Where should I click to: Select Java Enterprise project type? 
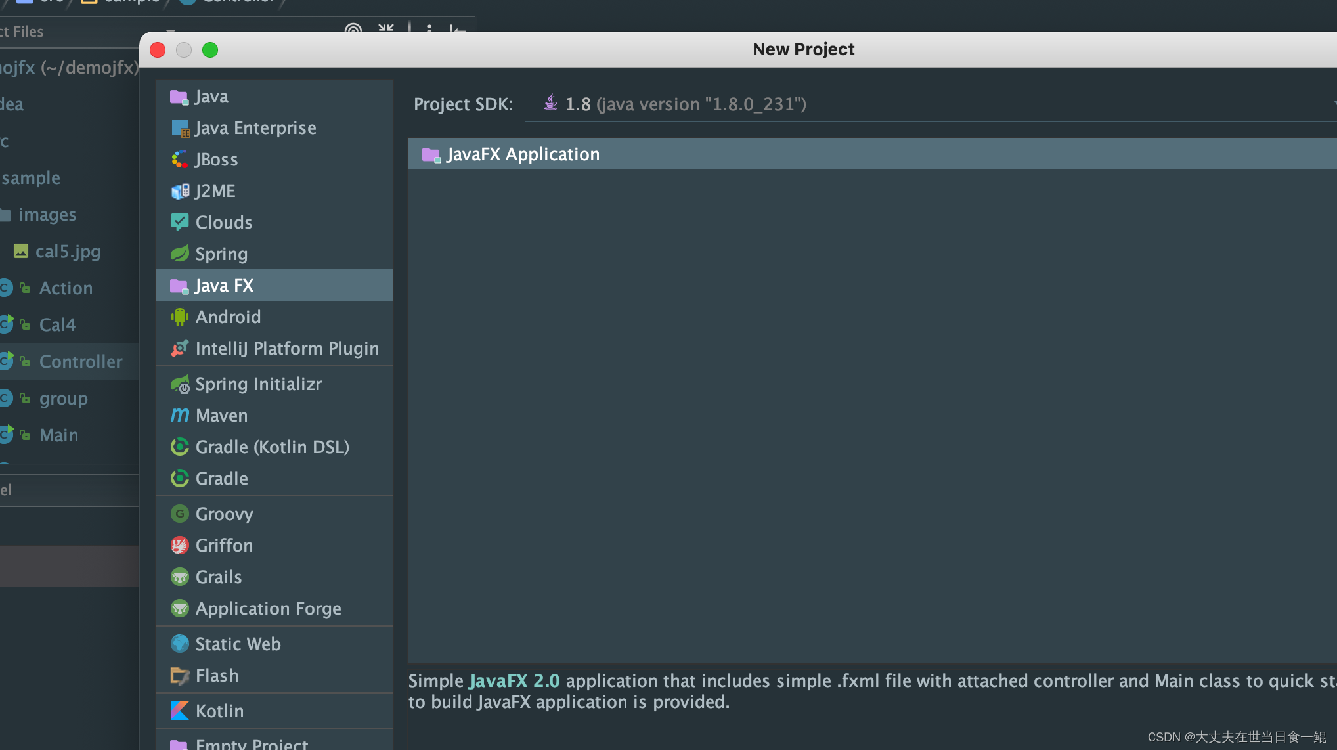click(255, 128)
